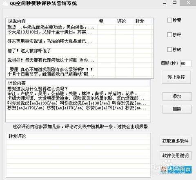Click the 转发评论 list header

click(78, 136)
